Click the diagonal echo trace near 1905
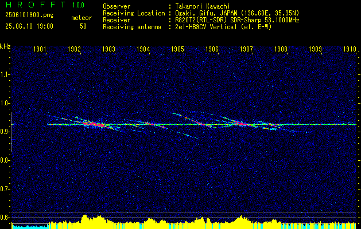The height and width of the screenshot is (229, 361). [x=192, y=119]
